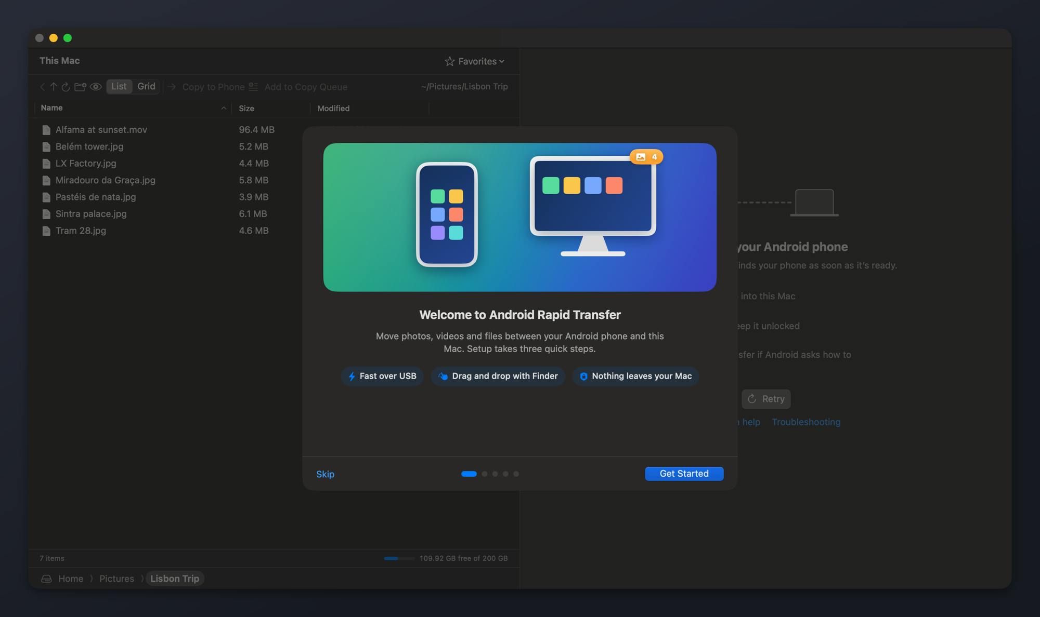Switch to List view
Viewport: 1040px width, 617px height.
point(119,86)
